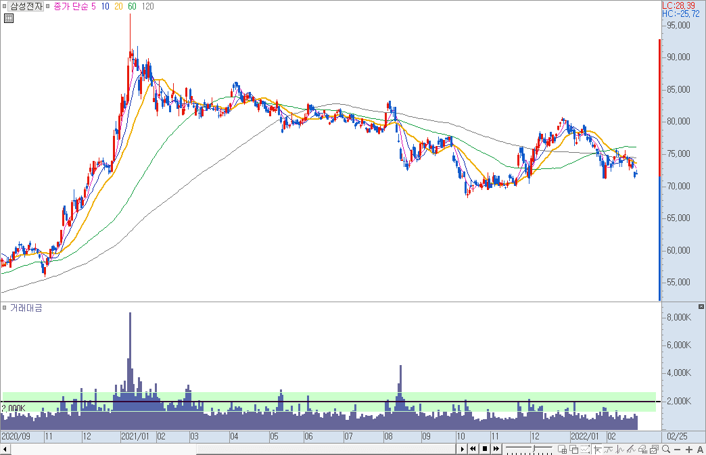Click the 4,000K volume axis label

tap(679, 373)
